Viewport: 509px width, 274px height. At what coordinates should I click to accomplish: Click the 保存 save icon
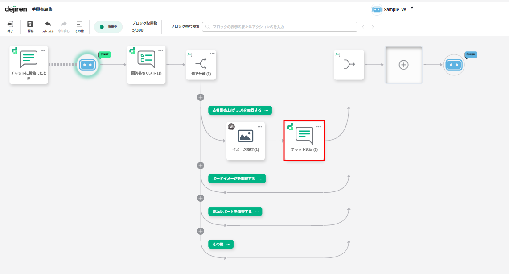click(x=30, y=25)
